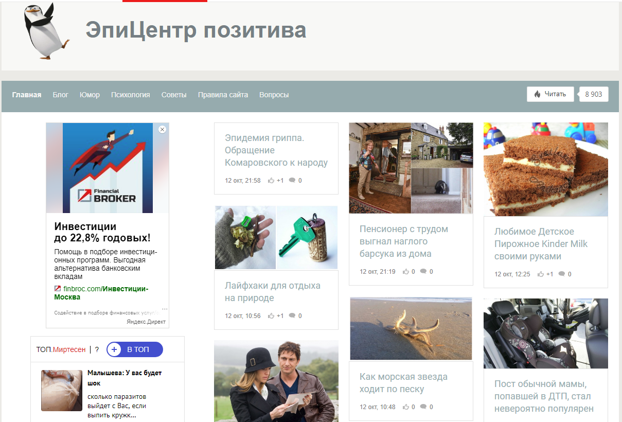
Task: Close the Financial Broker ad
Action: coord(163,130)
